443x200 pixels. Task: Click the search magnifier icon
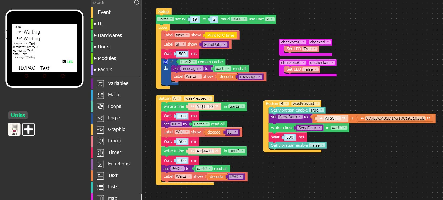point(137,3)
